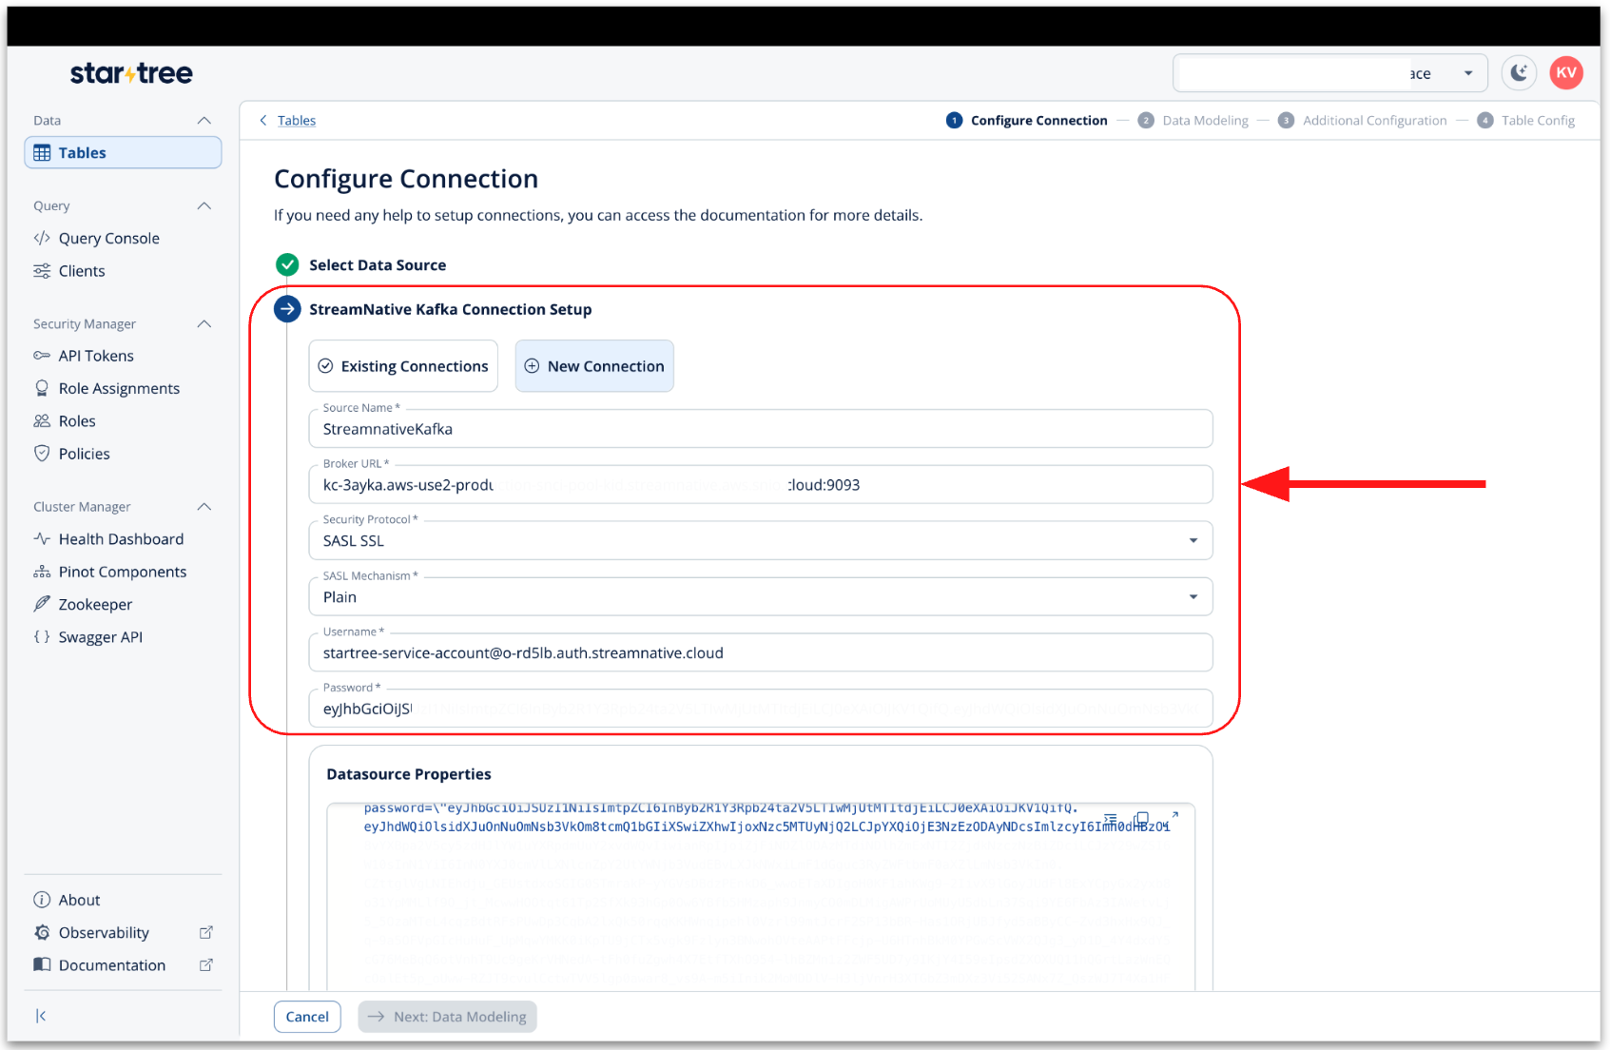Select the New Connection option
This screenshot has width=1610, height=1050.
tap(594, 366)
